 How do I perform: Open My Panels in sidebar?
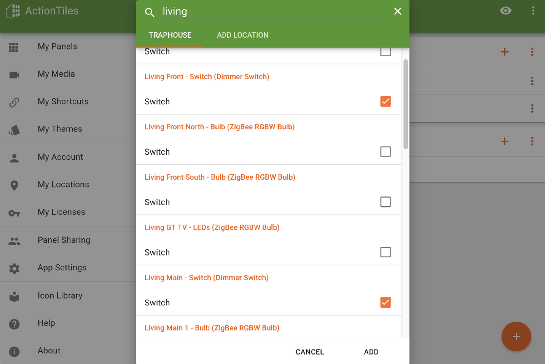(68, 46)
